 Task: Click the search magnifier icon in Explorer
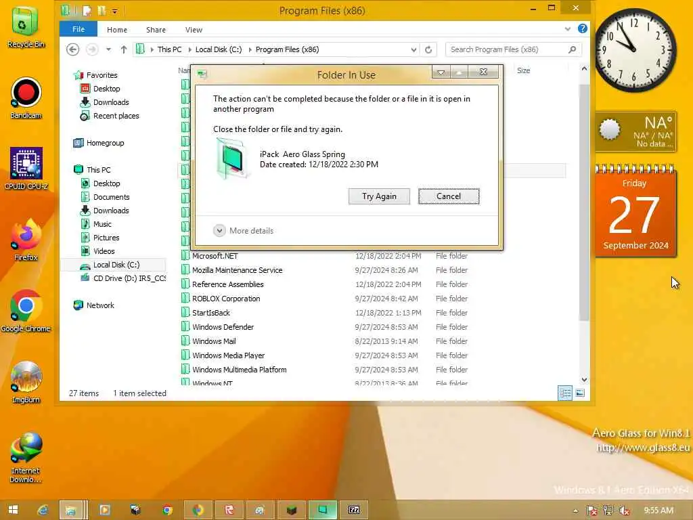(573, 49)
